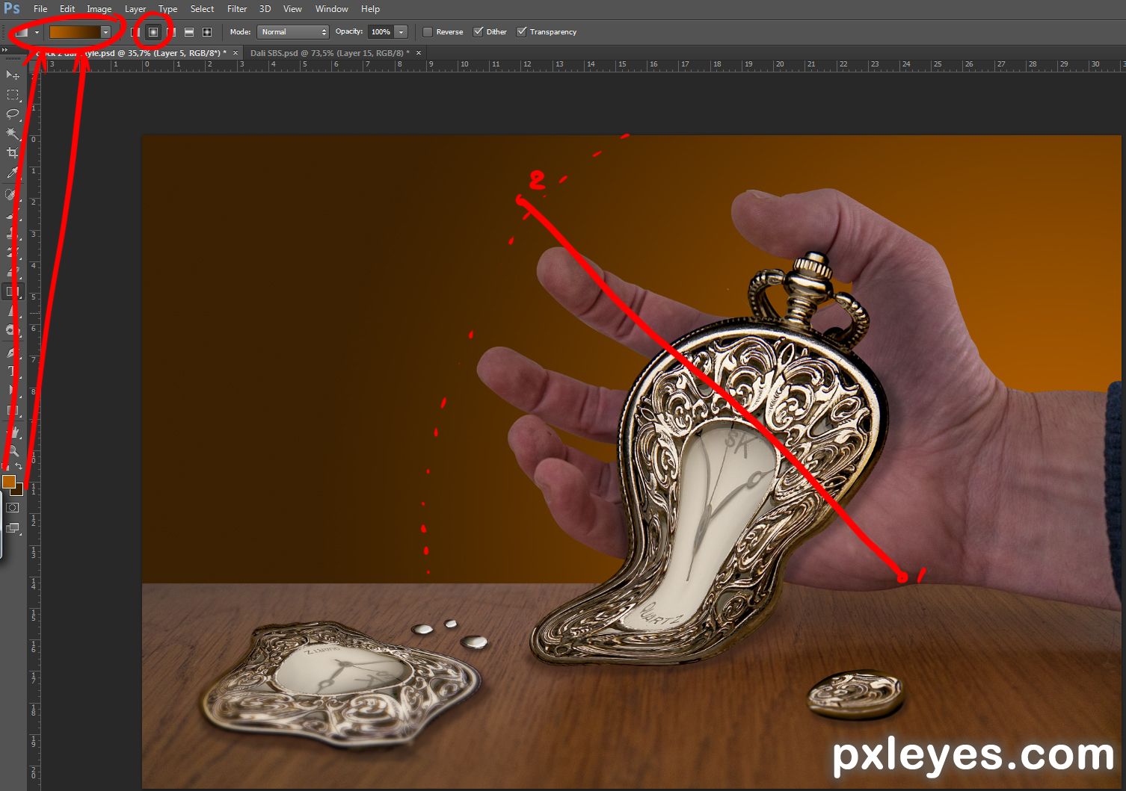Select the Magic Wand tool
The height and width of the screenshot is (791, 1126).
pos(13,134)
